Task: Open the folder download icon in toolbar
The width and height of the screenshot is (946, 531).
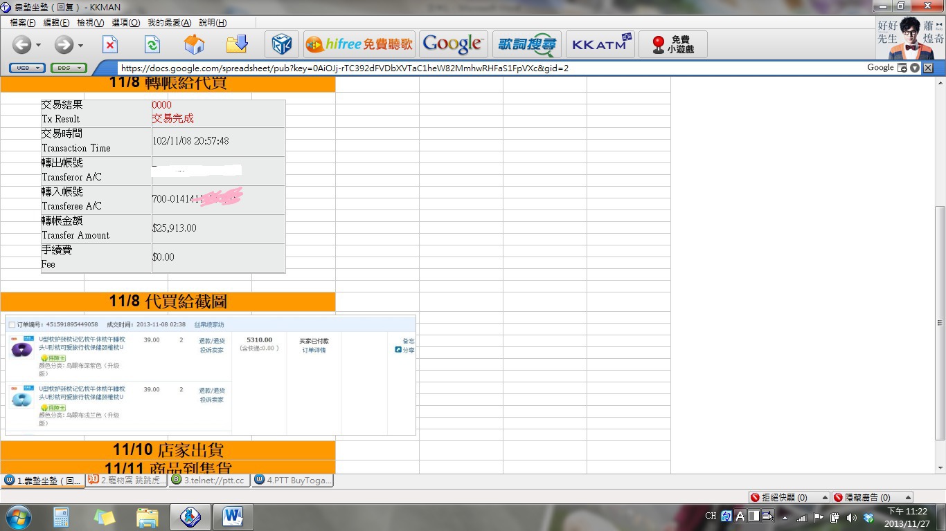Action: 237,45
